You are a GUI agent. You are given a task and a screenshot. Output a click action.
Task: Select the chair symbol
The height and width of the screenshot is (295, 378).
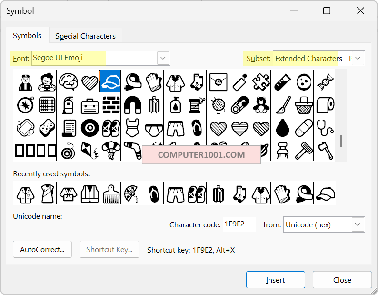pyautogui.click(x=281, y=150)
